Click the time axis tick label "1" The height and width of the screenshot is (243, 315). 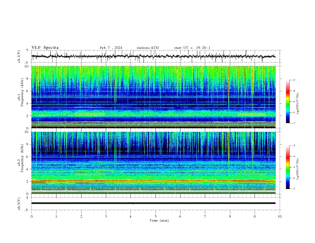(x=56, y=216)
